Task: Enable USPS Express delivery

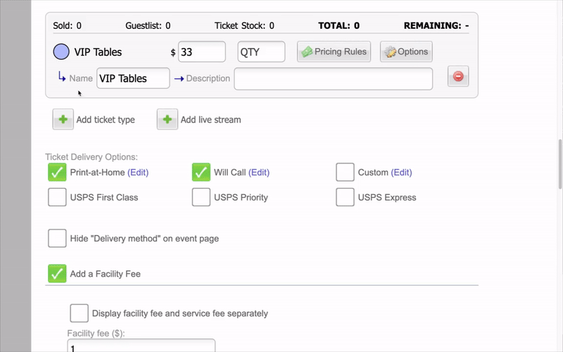Action: [345, 197]
